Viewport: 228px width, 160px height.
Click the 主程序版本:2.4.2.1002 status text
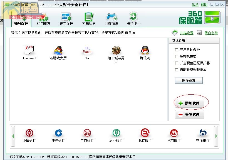pos(26,157)
